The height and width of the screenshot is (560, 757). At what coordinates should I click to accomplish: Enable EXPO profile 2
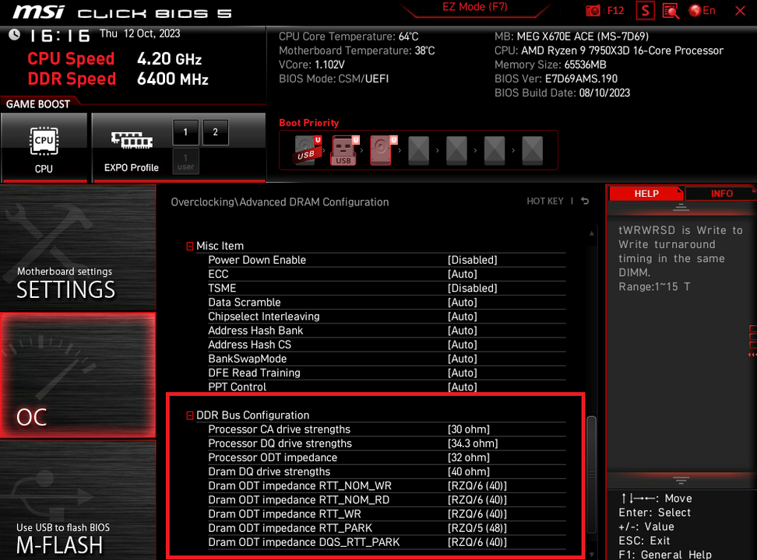[215, 132]
